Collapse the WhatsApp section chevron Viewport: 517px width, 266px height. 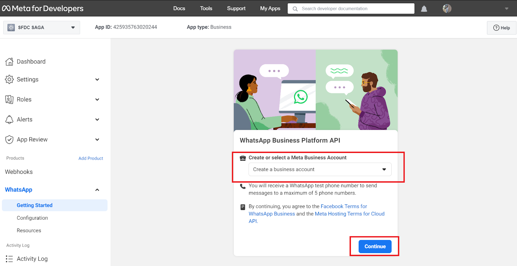(97, 190)
